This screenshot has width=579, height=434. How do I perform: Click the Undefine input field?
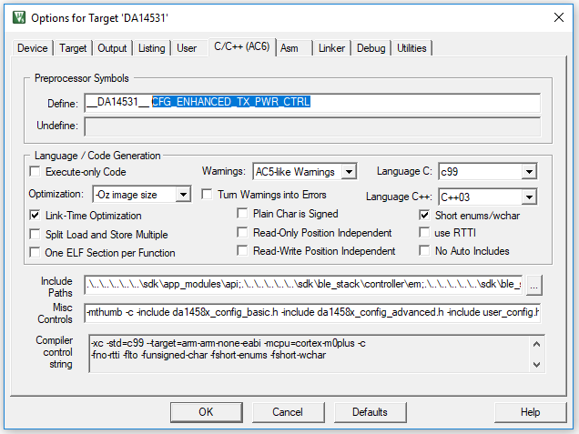click(312, 126)
